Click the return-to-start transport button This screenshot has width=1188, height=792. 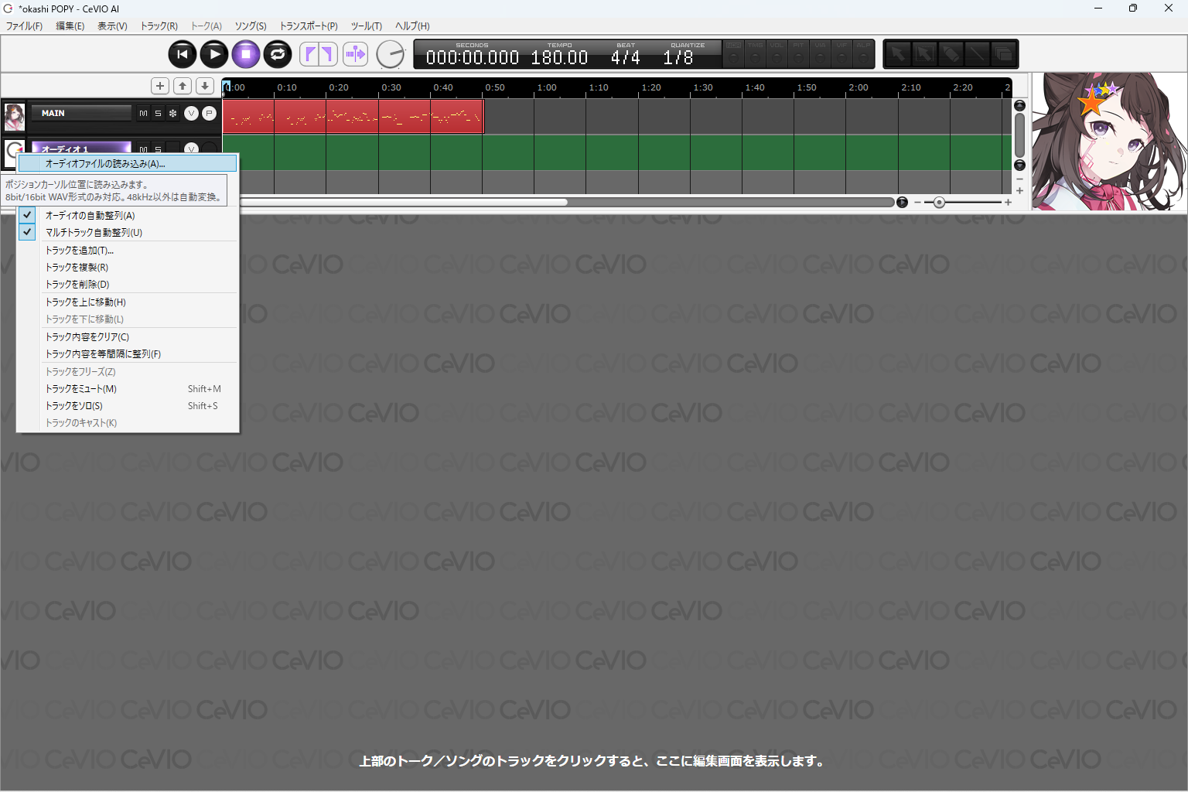tap(183, 54)
